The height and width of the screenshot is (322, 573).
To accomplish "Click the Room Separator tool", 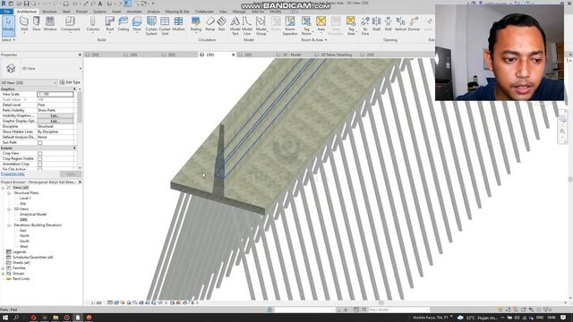I will click(x=290, y=26).
